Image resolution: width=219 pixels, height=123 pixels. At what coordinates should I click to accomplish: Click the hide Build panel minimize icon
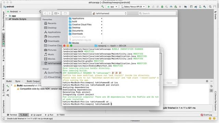[x=211, y=81]
